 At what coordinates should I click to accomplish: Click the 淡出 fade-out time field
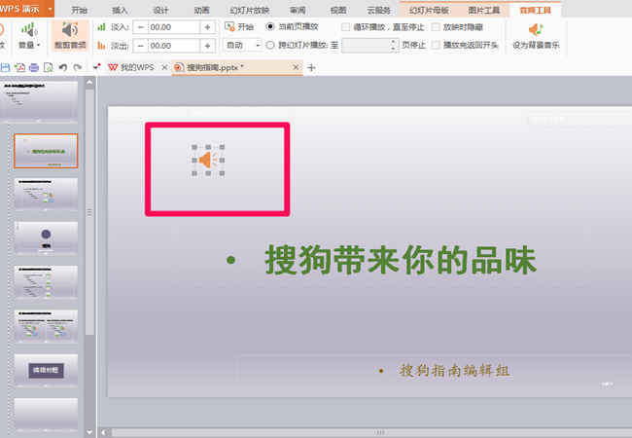174,46
